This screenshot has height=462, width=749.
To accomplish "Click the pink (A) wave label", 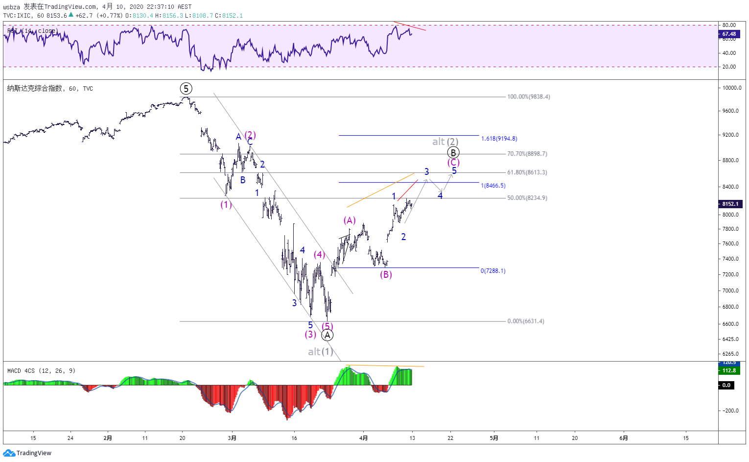I will click(x=350, y=220).
